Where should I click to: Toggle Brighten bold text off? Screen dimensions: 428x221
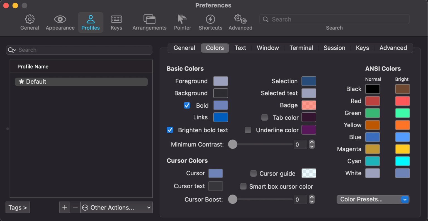(170, 130)
